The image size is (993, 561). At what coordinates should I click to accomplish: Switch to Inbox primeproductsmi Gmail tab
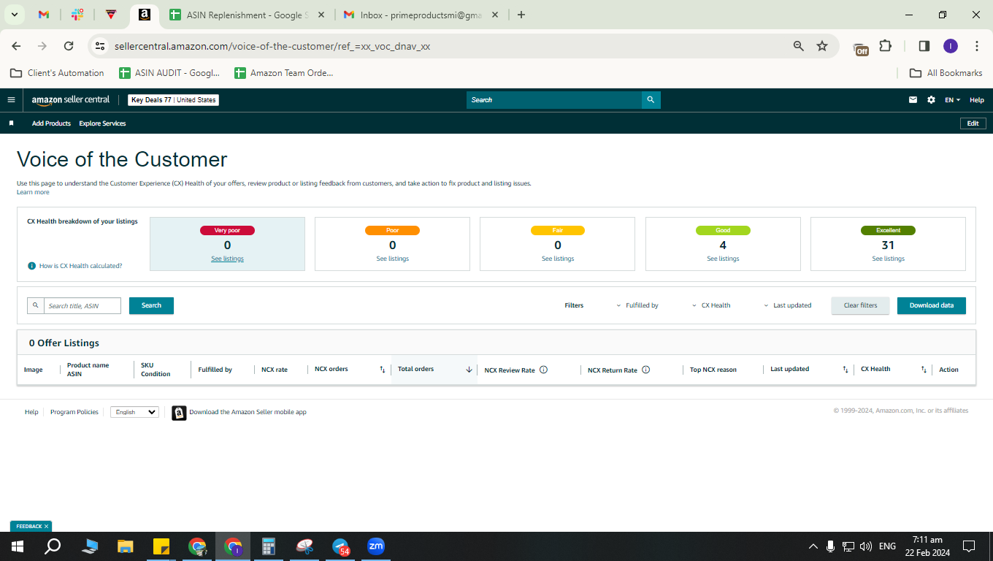[421, 15]
